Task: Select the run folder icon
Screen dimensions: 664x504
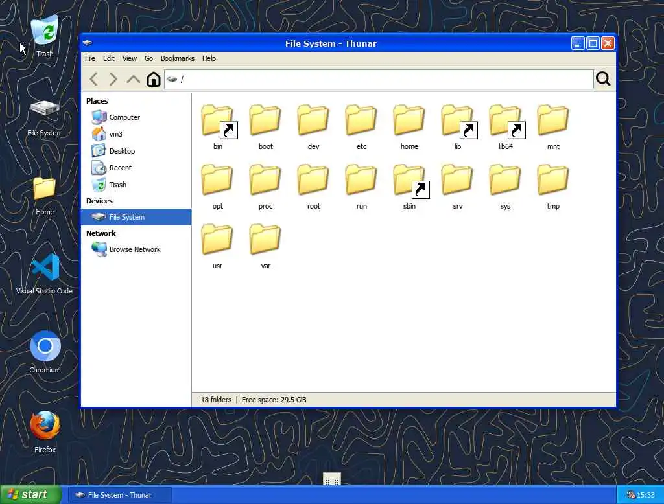Action: click(x=361, y=180)
